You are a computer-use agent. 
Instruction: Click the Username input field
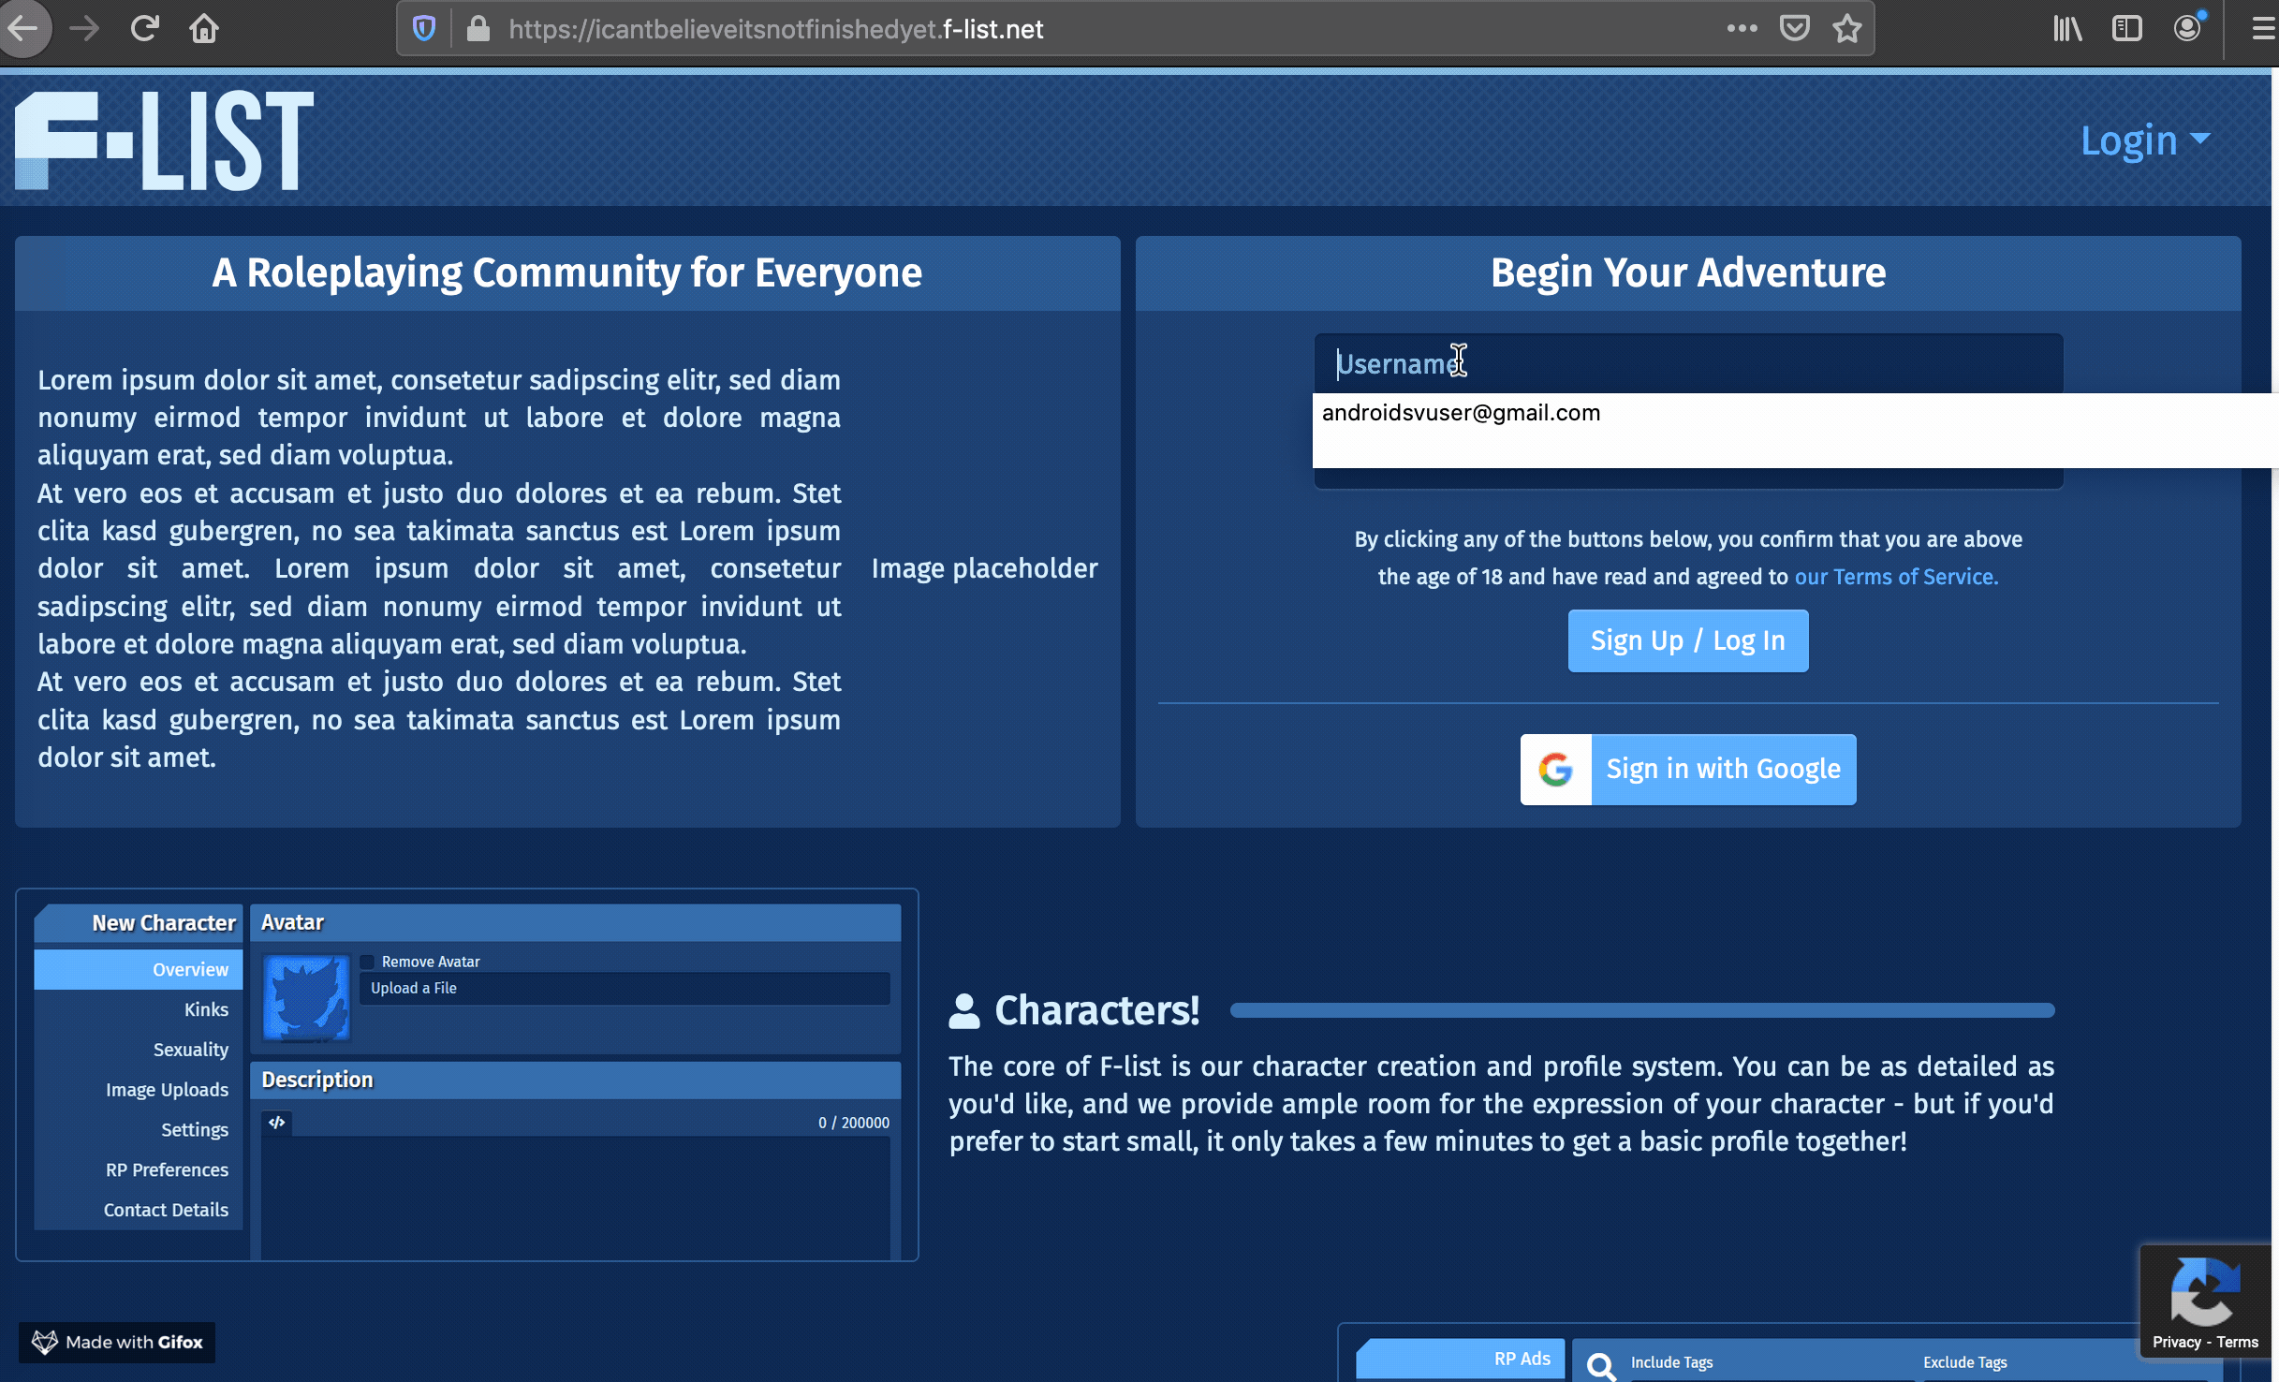(x=1687, y=363)
